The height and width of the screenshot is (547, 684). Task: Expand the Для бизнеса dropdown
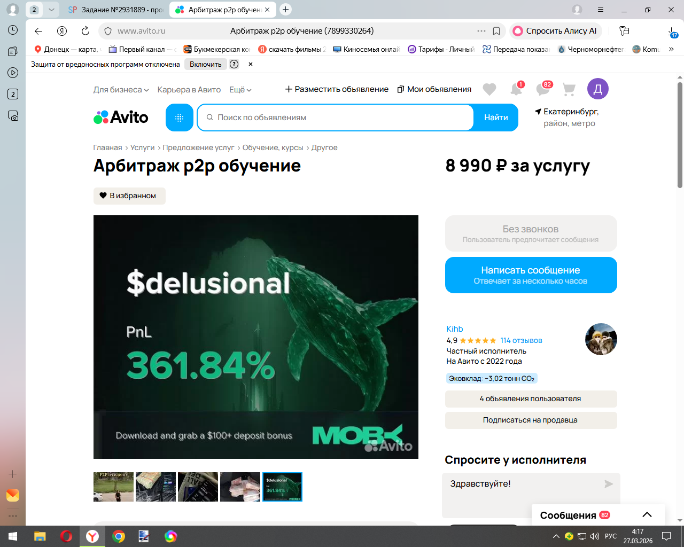click(x=121, y=90)
